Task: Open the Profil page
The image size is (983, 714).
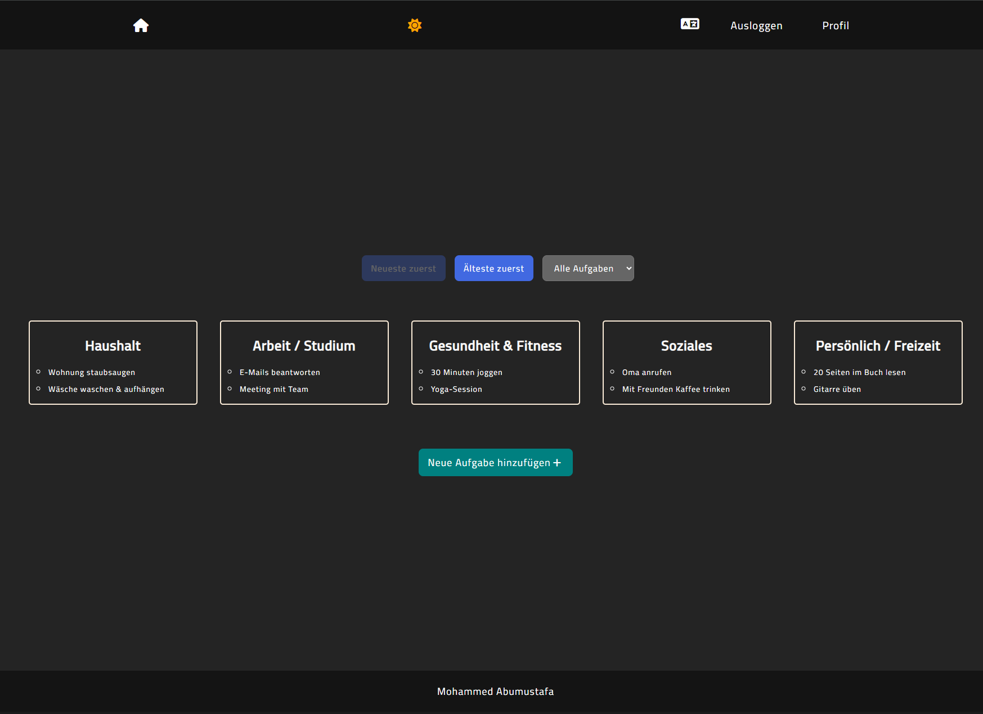Action: 835,26
